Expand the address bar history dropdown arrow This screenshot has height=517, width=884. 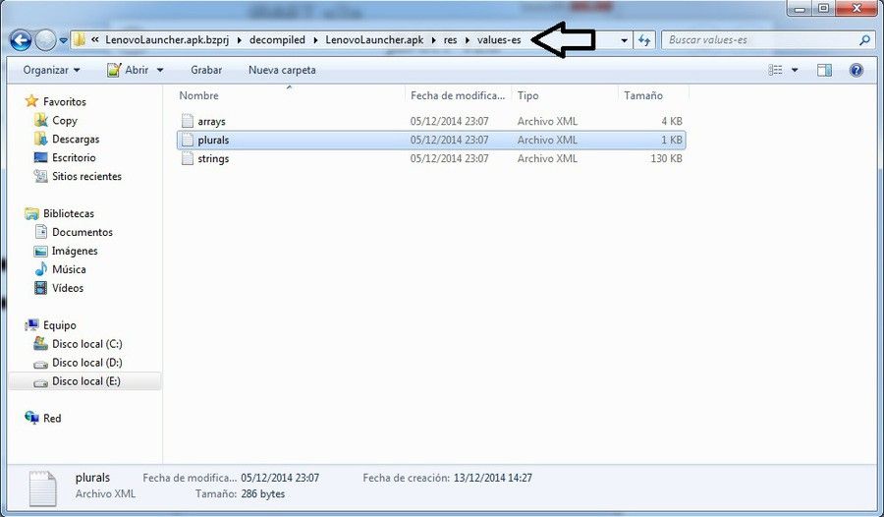tap(624, 40)
